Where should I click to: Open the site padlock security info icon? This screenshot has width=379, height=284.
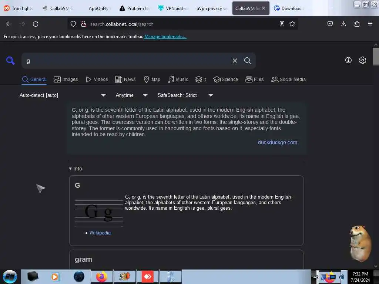click(x=84, y=24)
